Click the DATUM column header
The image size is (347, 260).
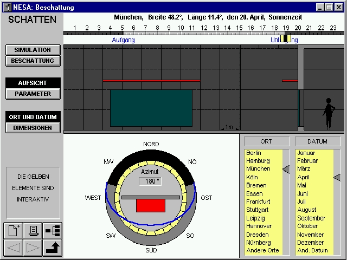tap(318, 141)
